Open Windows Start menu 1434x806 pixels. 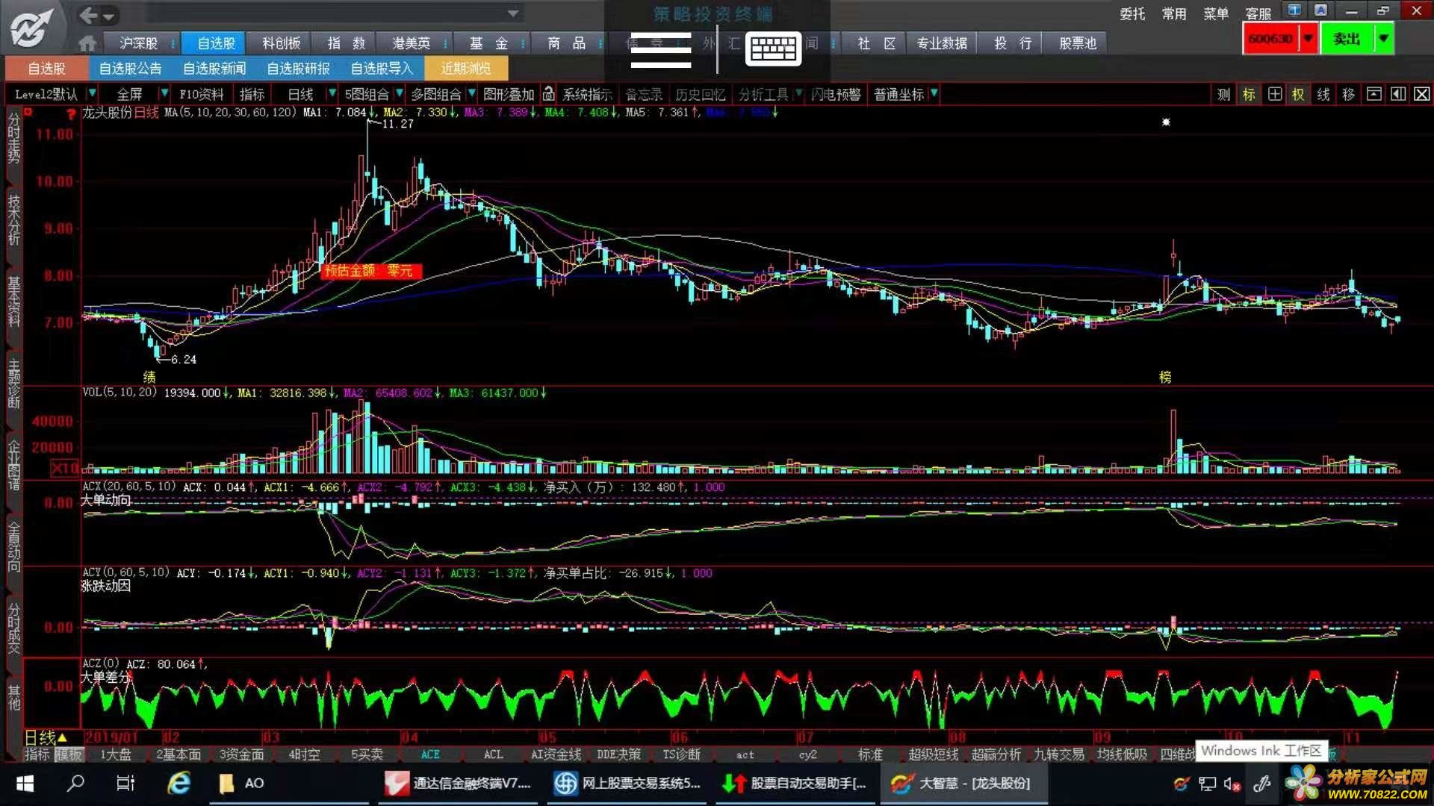[25, 783]
